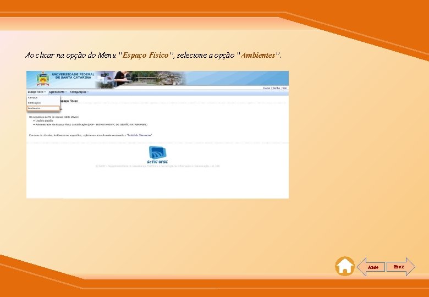The image size is (429, 297).
Task: Open the Portal de Chamados link
Action: click(x=139, y=135)
